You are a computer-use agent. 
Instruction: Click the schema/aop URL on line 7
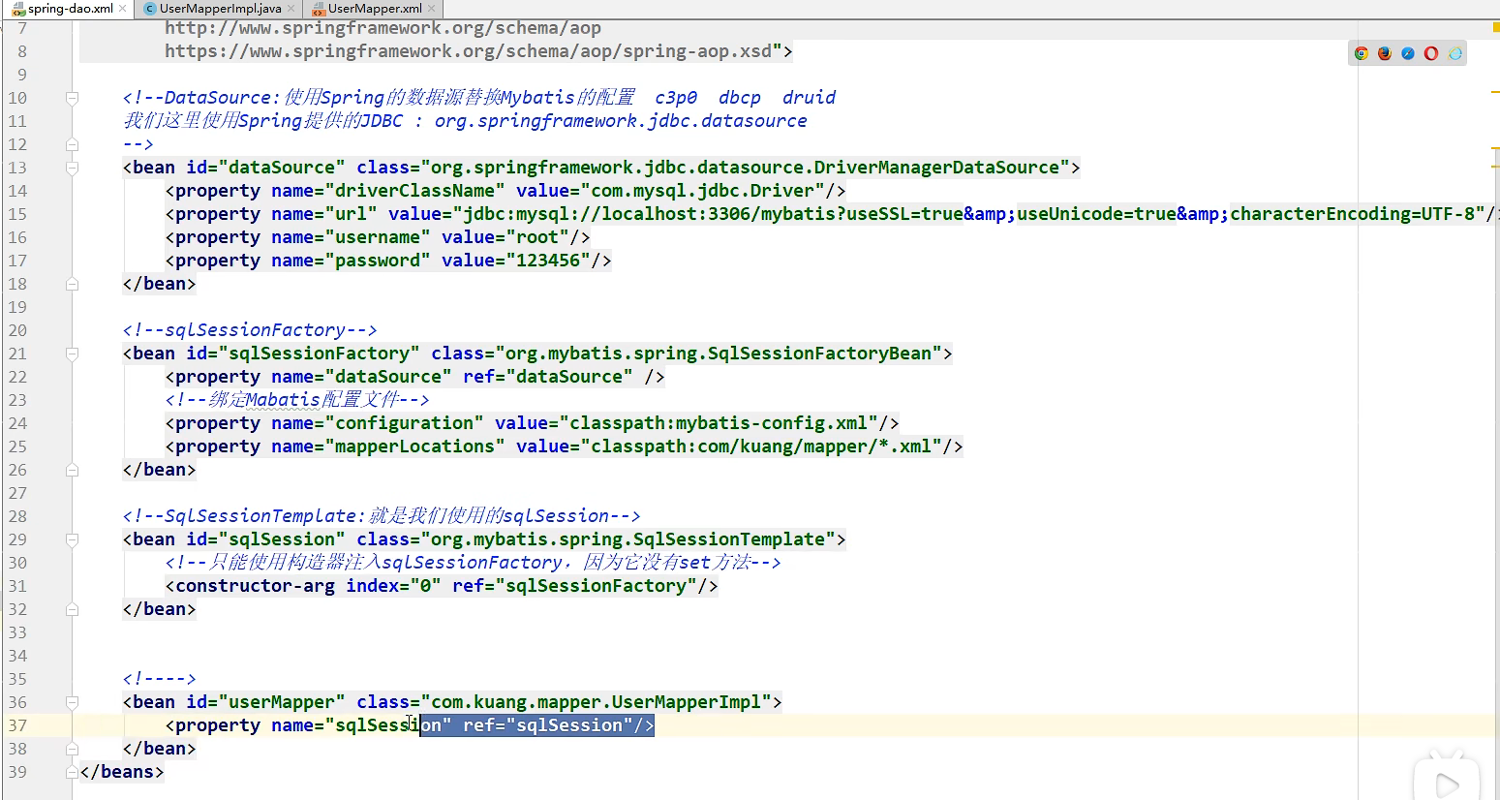(x=383, y=28)
